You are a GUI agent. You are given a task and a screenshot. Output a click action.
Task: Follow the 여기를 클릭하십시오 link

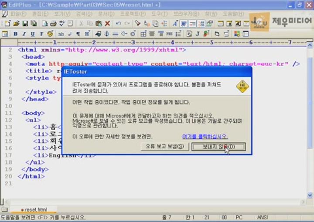[205, 137]
